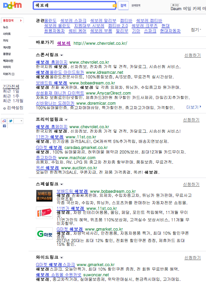Click the 로그인 login button
The height and width of the screenshot is (285, 206).
(x=175, y=5)
